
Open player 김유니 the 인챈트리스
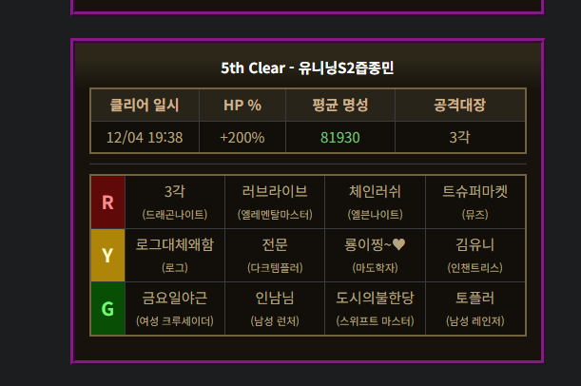(x=474, y=245)
